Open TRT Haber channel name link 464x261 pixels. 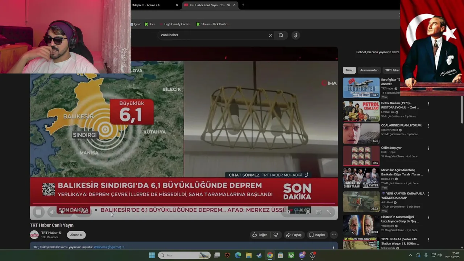(49, 233)
